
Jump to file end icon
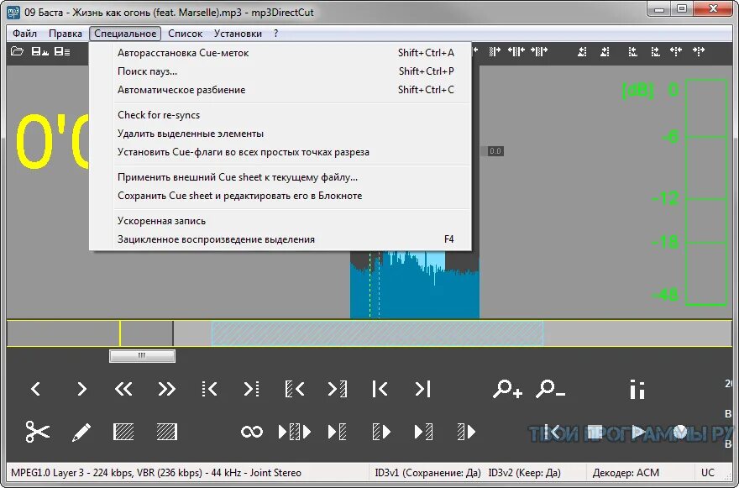coord(422,389)
